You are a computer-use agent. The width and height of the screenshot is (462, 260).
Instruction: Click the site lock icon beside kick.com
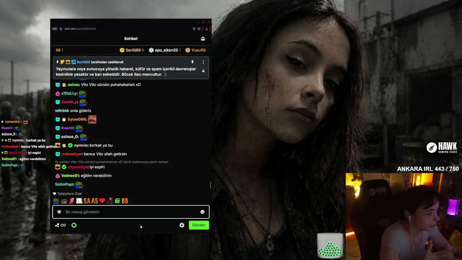pyautogui.click(x=61, y=29)
